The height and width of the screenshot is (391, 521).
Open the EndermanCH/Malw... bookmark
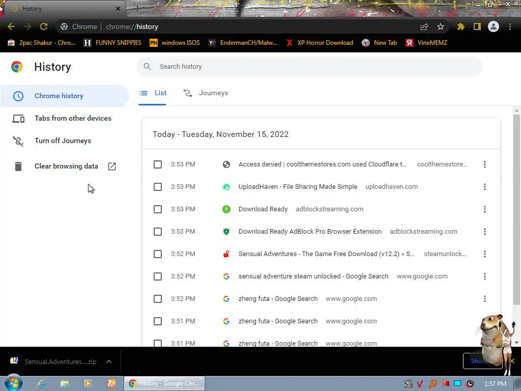pyautogui.click(x=243, y=43)
